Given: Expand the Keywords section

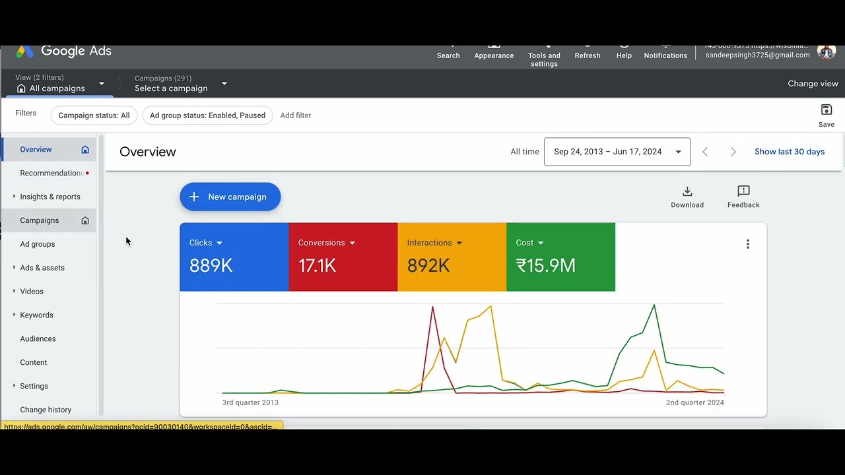Looking at the screenshot, I should click(14, 315).
